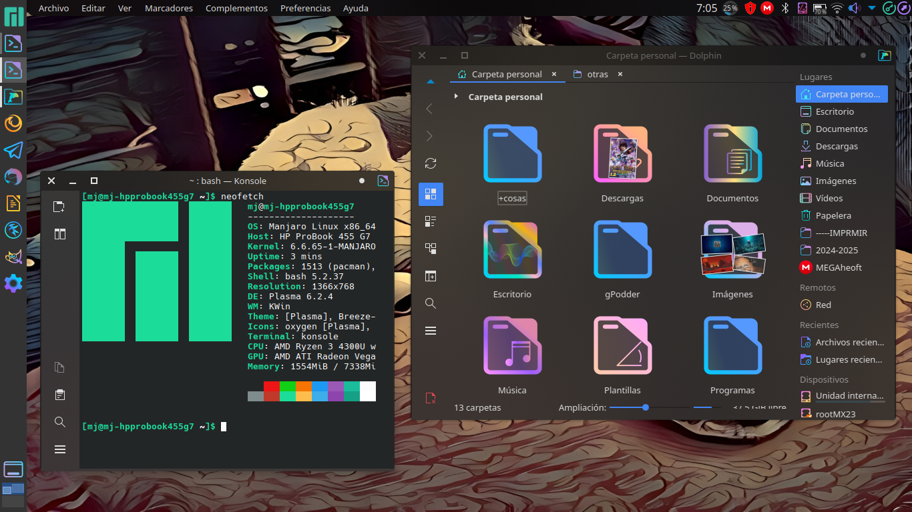The height and width of the screenshot is (512, 912).
Task: Open the Manjaro application launcher
Action: point(13,17)
